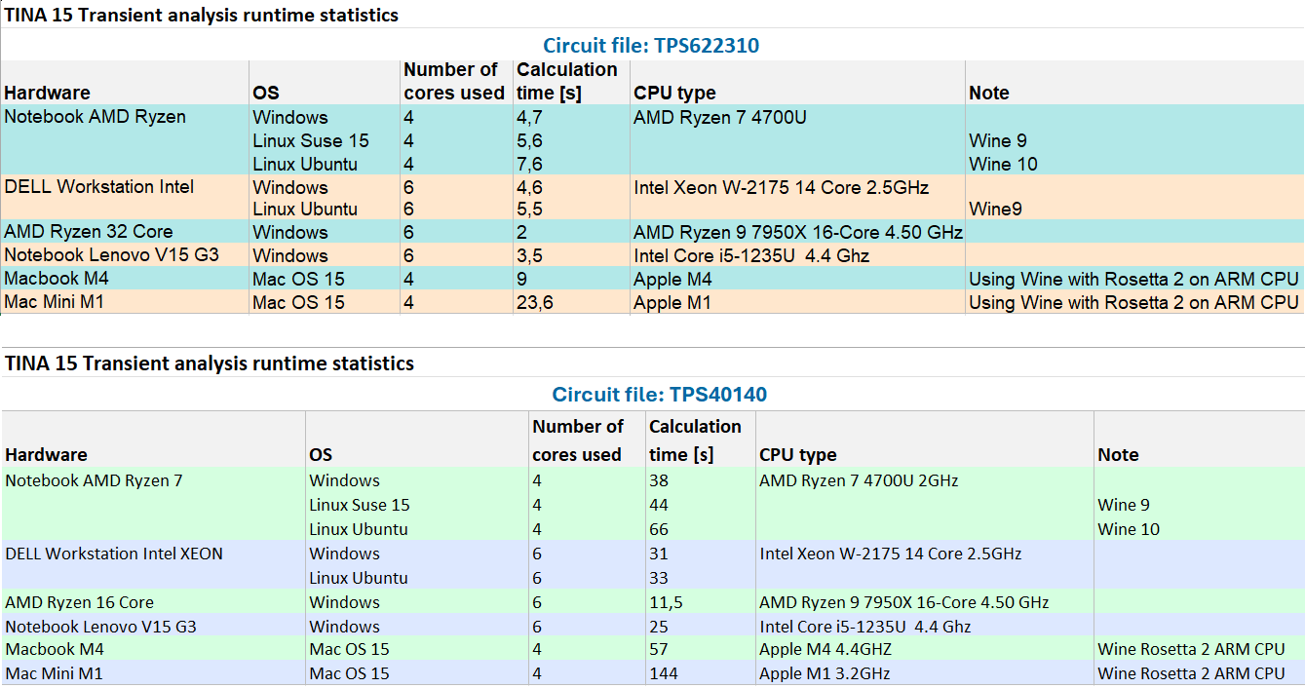Click the 'Apple M4 4.4GHZ' CPU cell

(825, 649)
